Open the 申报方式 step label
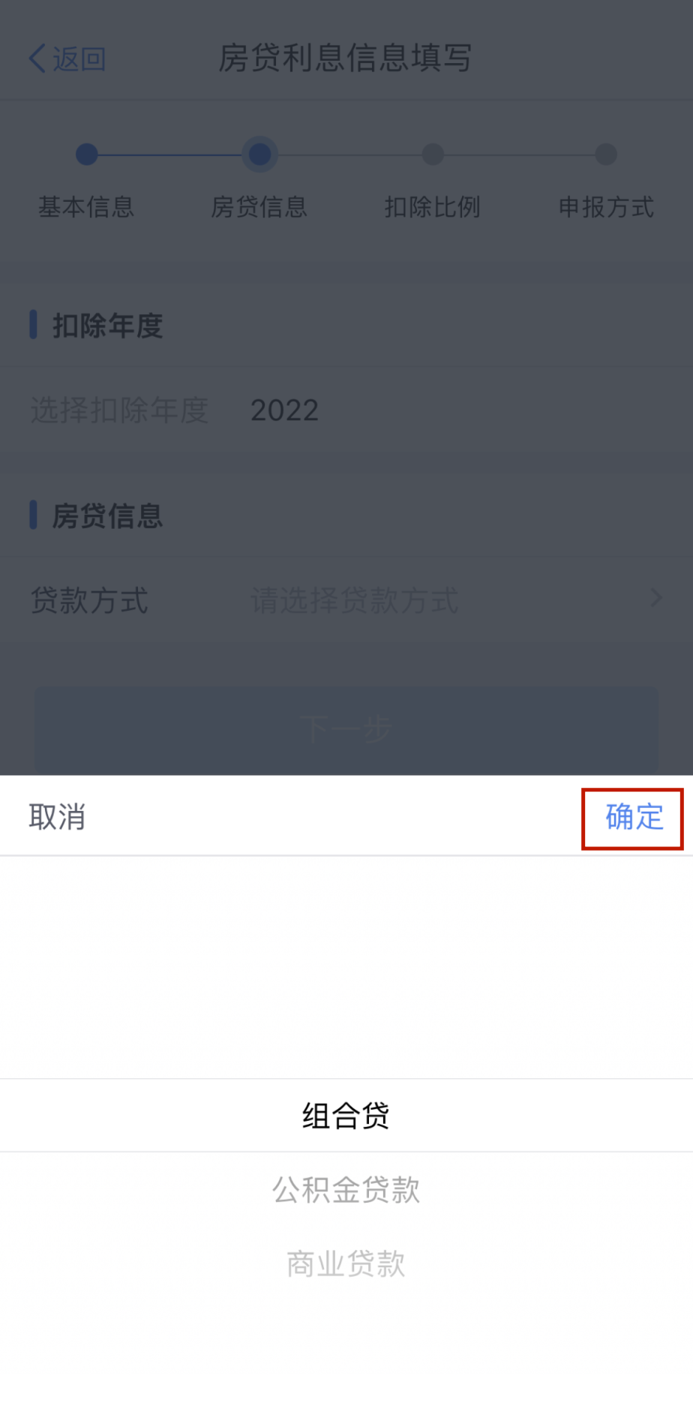This screenshot has width=693, height=1409. coord(606,207)
